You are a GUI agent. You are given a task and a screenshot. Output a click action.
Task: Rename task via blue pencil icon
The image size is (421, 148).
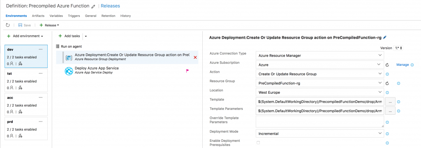tap(385, 37)
